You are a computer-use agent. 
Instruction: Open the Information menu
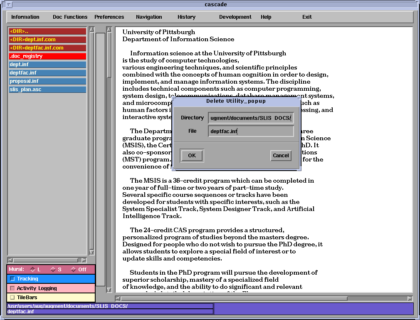(x=25, y=17)
